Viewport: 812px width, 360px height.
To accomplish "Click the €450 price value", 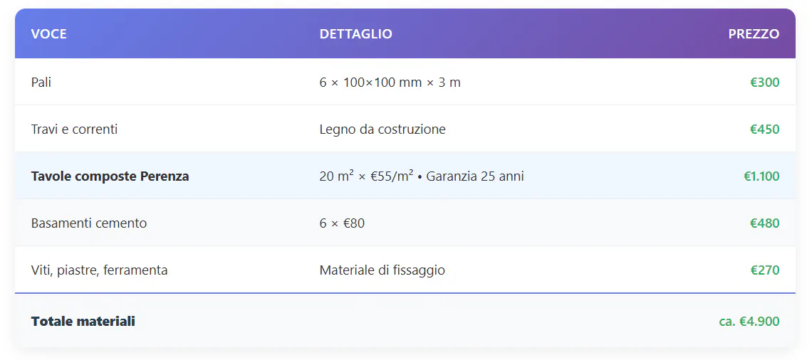I will [764, 129].
